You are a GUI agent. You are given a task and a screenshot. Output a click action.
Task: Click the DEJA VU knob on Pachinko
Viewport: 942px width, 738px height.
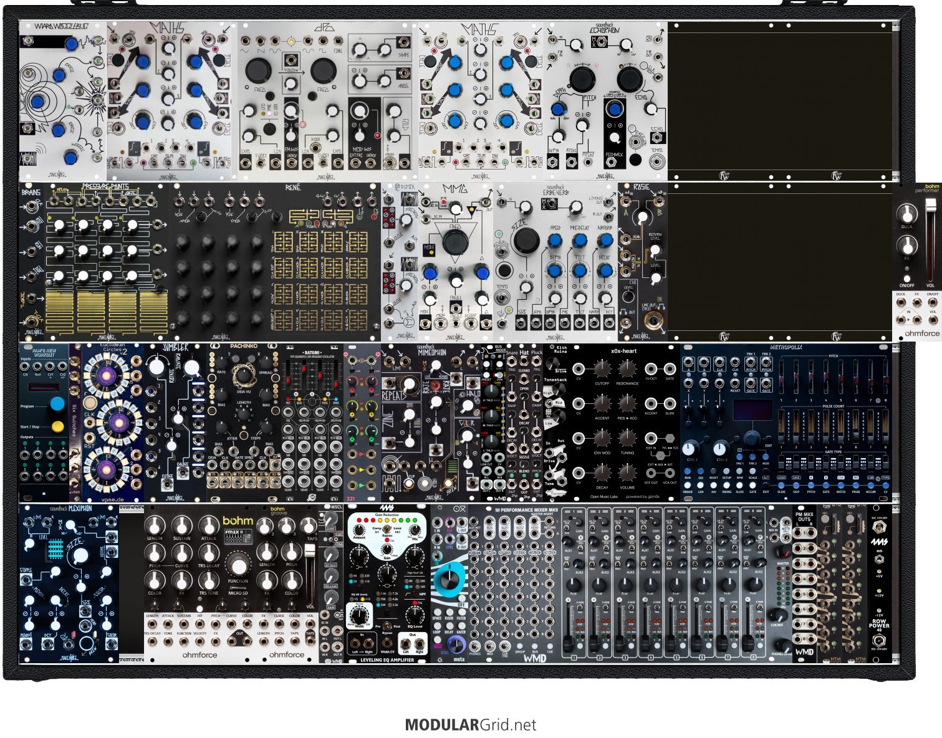[x=244, y=374]
